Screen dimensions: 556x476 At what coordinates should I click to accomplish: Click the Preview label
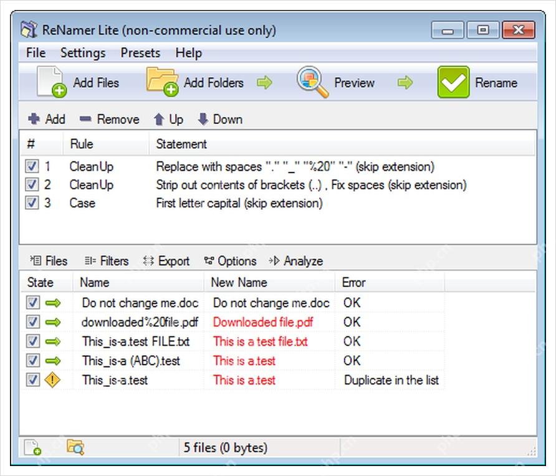354,83
